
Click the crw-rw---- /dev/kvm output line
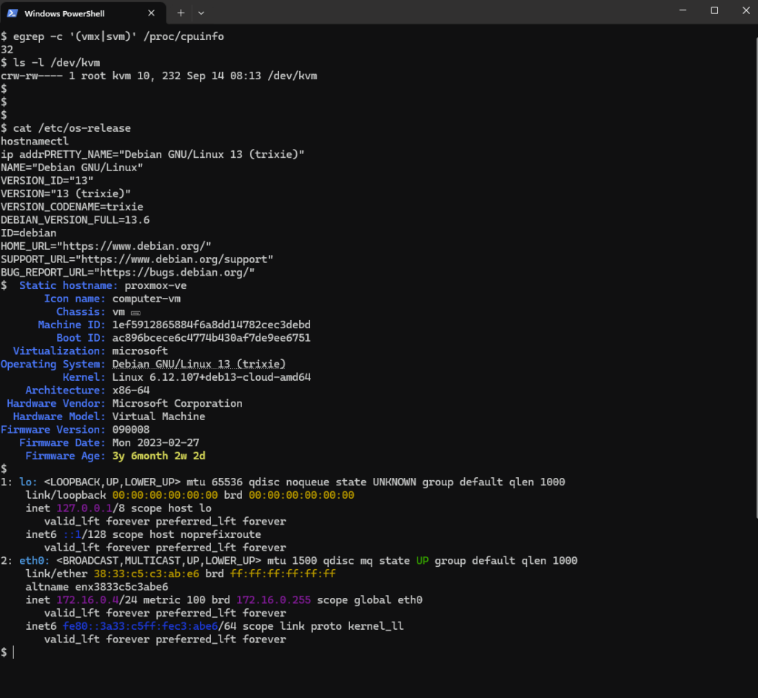(x=159, y=76)
